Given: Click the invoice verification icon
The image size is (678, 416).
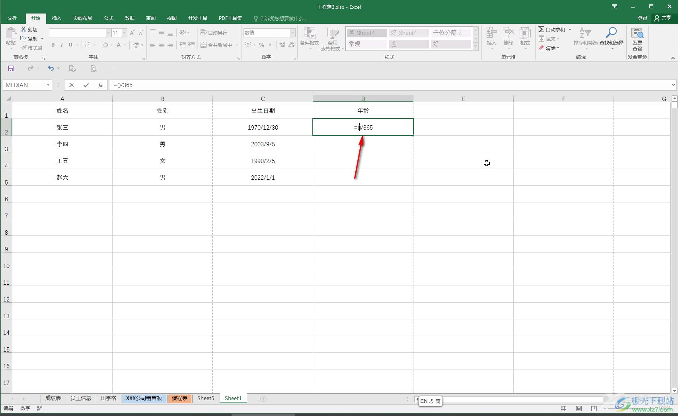Looking at the screenshot, I should tap(637, 33).
